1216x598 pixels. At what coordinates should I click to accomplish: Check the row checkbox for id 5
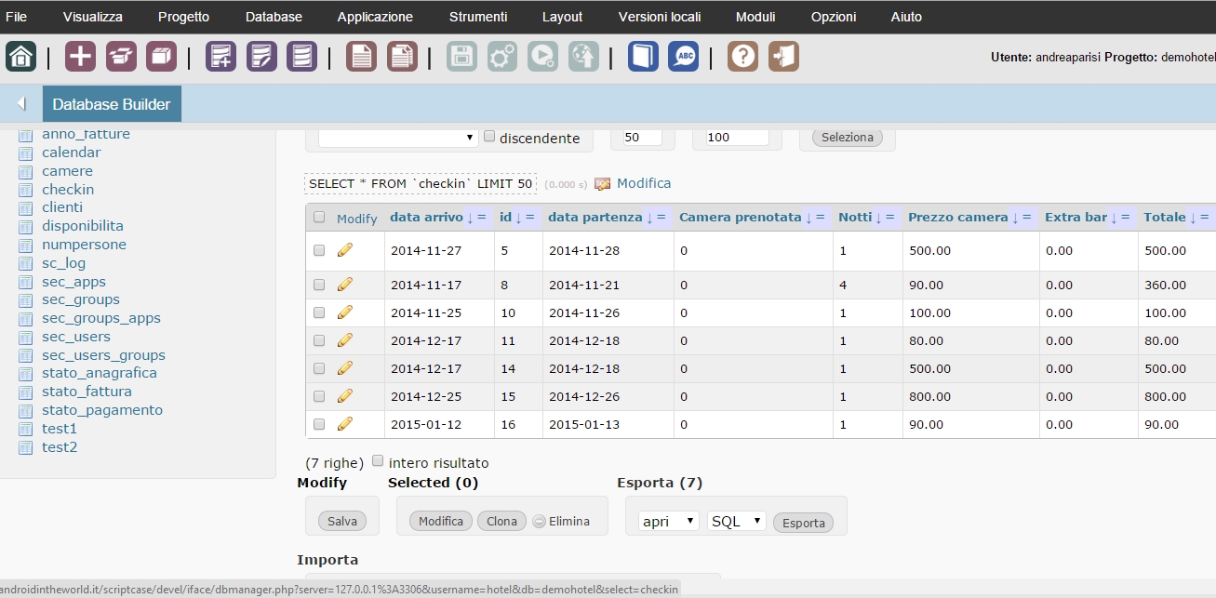pyautogui.click(x=319, y=250)
